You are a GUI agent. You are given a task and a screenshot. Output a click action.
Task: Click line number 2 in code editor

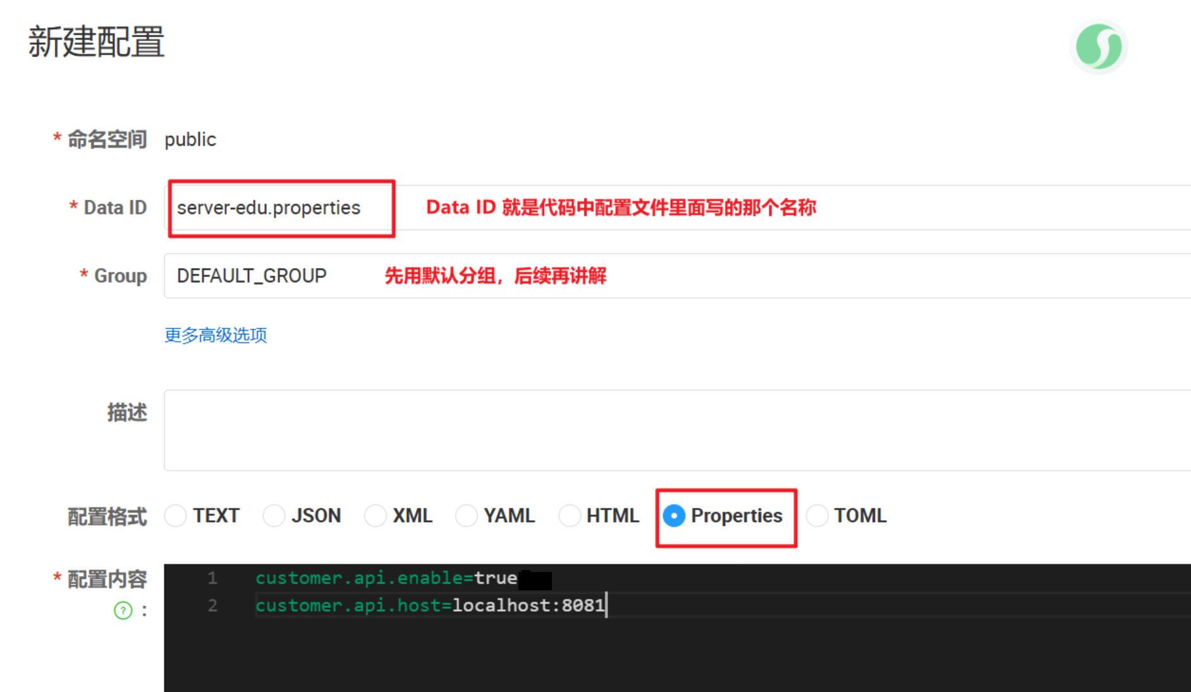(x=212, y=605)
